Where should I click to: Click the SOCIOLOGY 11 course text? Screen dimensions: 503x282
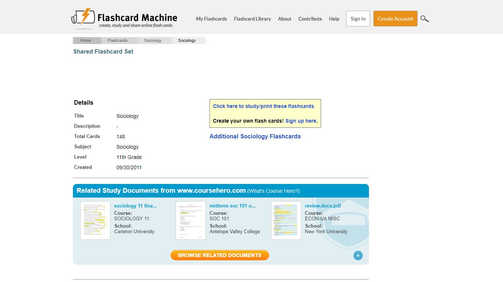131,218
